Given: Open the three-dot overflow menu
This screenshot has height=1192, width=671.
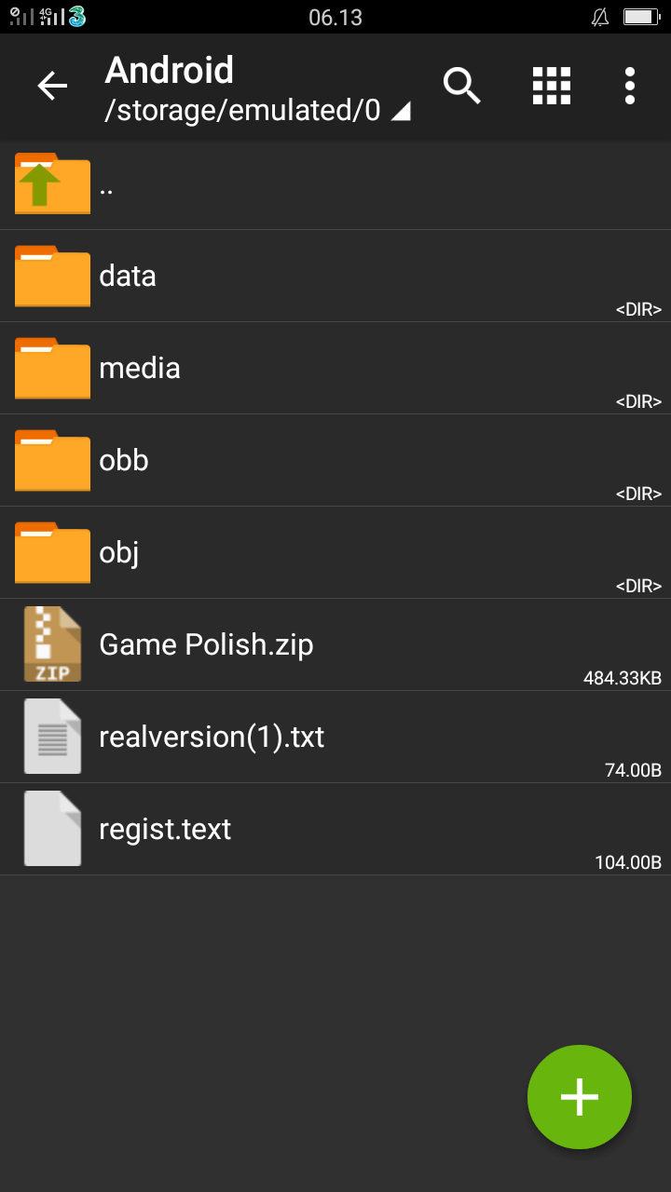Looking at the screenshot, I should pos(630,87).
